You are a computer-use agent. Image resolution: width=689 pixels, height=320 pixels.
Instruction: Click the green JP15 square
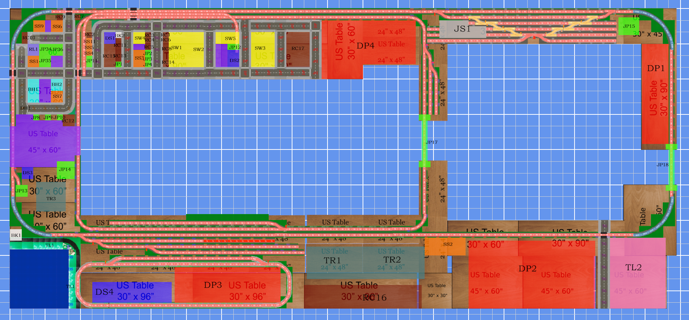[x=628, y=26]
